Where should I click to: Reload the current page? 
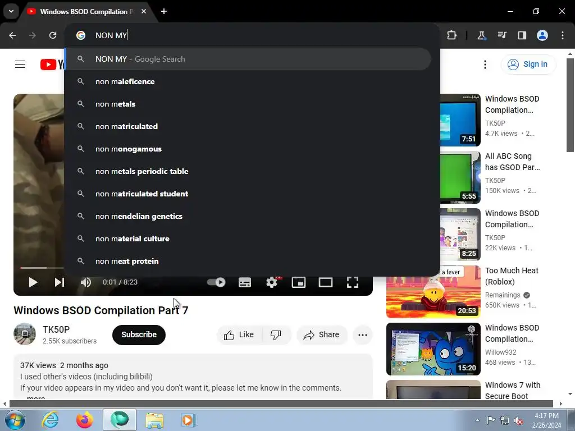click(53, 35)
